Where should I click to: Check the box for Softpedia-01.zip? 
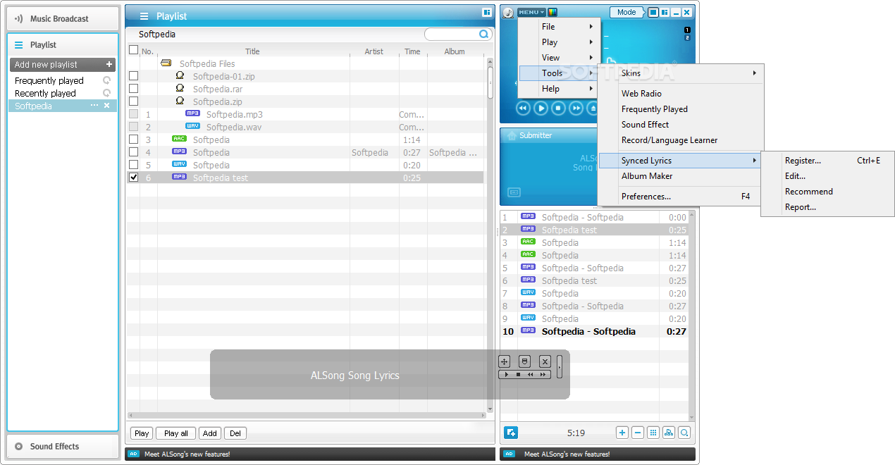133,76
